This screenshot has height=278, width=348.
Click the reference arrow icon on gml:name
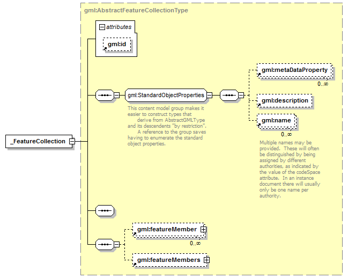point(259,125)
